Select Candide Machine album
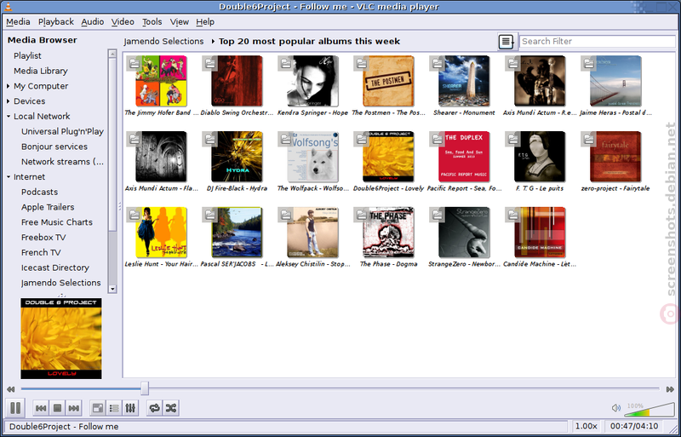Viewport: 681px width, 437px height. (x=540, y=238)
